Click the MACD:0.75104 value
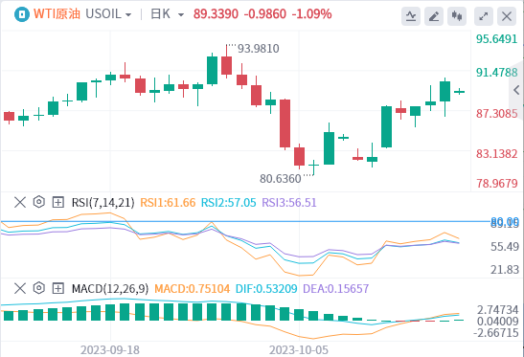The height and width of the screenshot is (357, 524). point(193,288)
